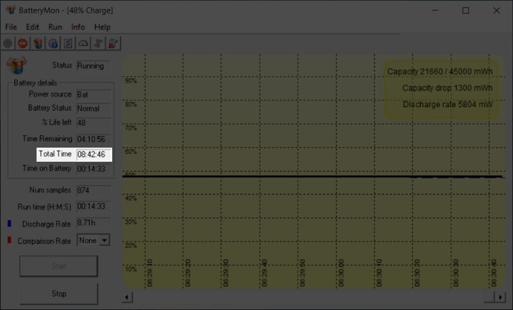Click the Stop button
Image resolution: width=513 pixels, height=310 pixels.
coord(58,293)
